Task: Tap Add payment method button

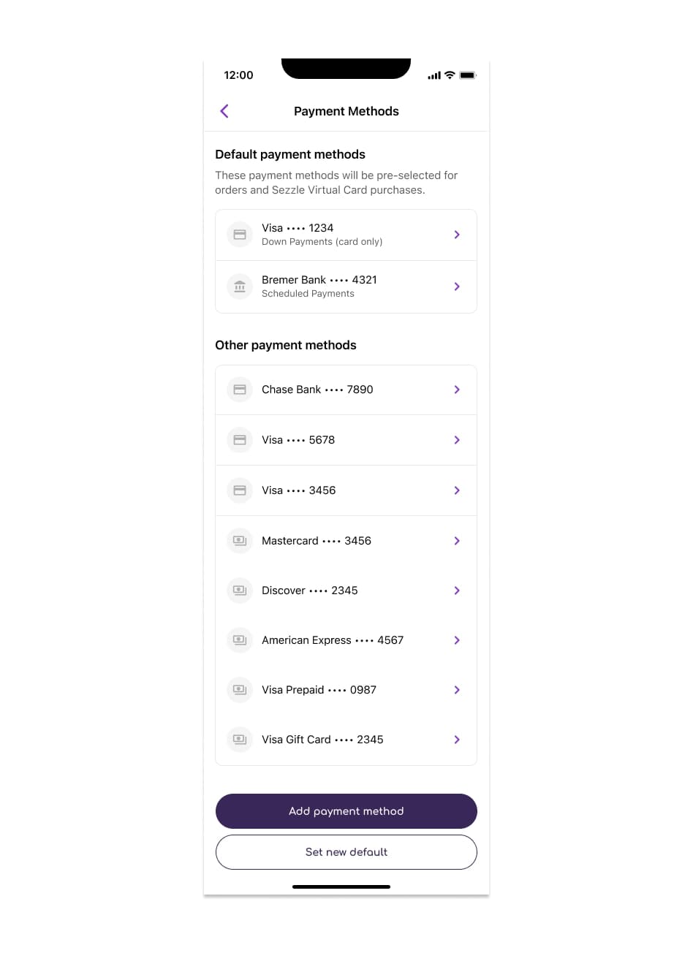Action: click(x=346, y=811)
